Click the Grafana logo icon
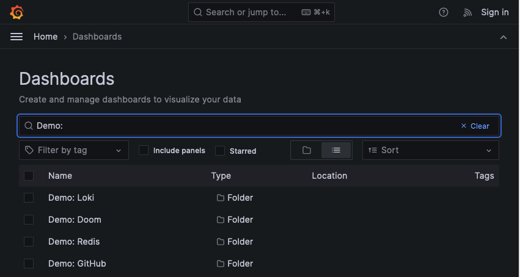Image resolution: width=520 pixels, height=277 pixels. tap(17, 12)
